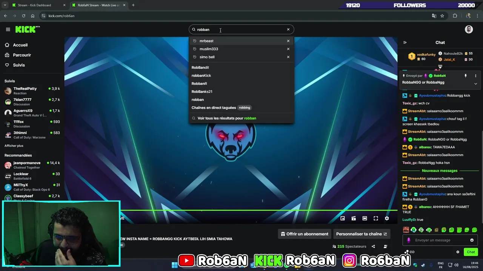Create a clip of stream
This screenshot has width=483, height=271.
[x=354, y=218]
